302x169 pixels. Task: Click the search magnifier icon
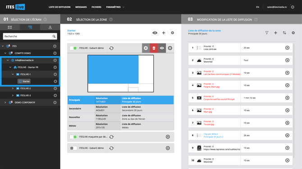[54, 36]
